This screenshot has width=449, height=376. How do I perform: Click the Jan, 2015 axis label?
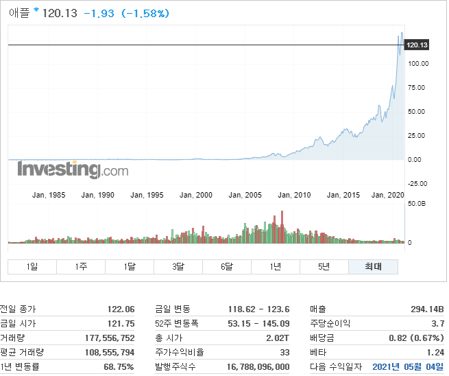tap(343, 195)
